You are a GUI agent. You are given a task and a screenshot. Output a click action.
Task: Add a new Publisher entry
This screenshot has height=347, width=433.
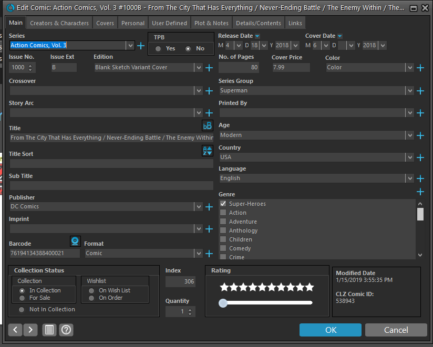pyautogui.click(x=209, y=207)
